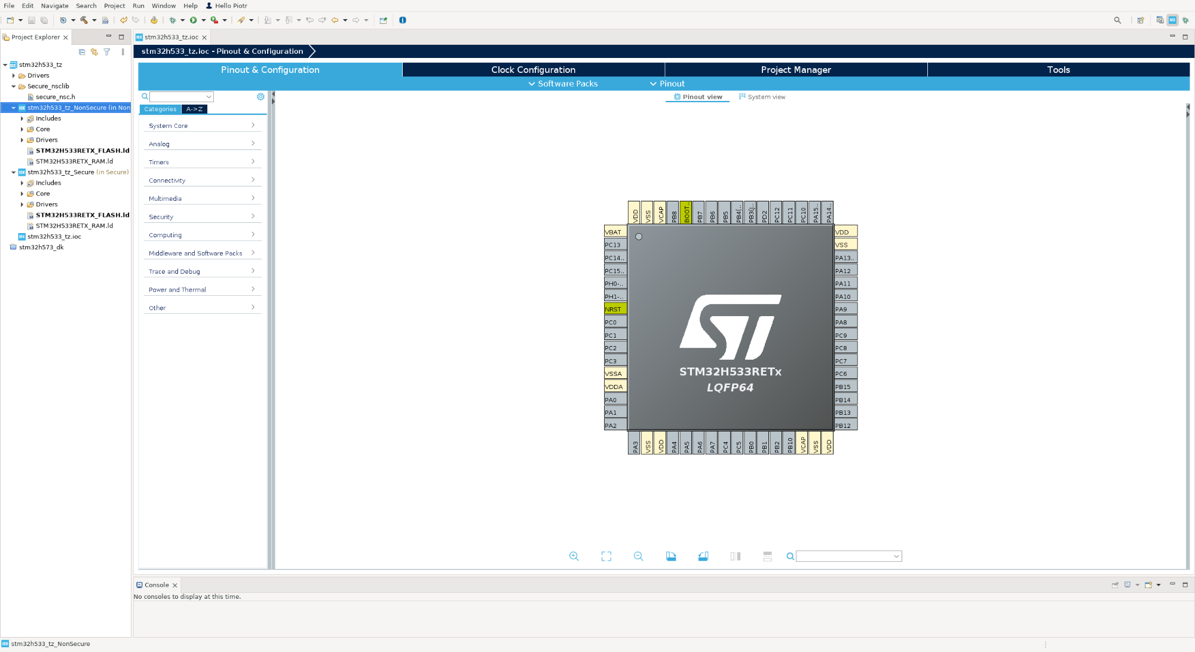Viewport: 1195px width, 652px height.
Task: Expand the Connectivity category
Action: 203,180
